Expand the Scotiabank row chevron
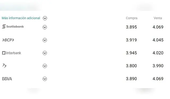The image size is (170, 99). pyautogui.click(x=45, y=27)
